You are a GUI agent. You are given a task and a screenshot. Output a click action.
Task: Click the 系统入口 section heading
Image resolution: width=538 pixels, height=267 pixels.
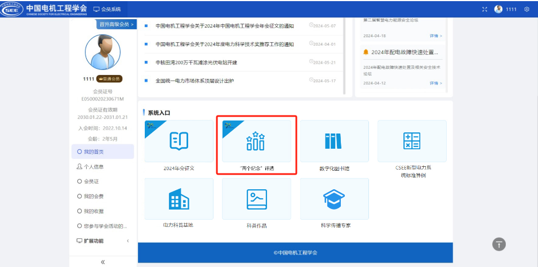[159, 113]
